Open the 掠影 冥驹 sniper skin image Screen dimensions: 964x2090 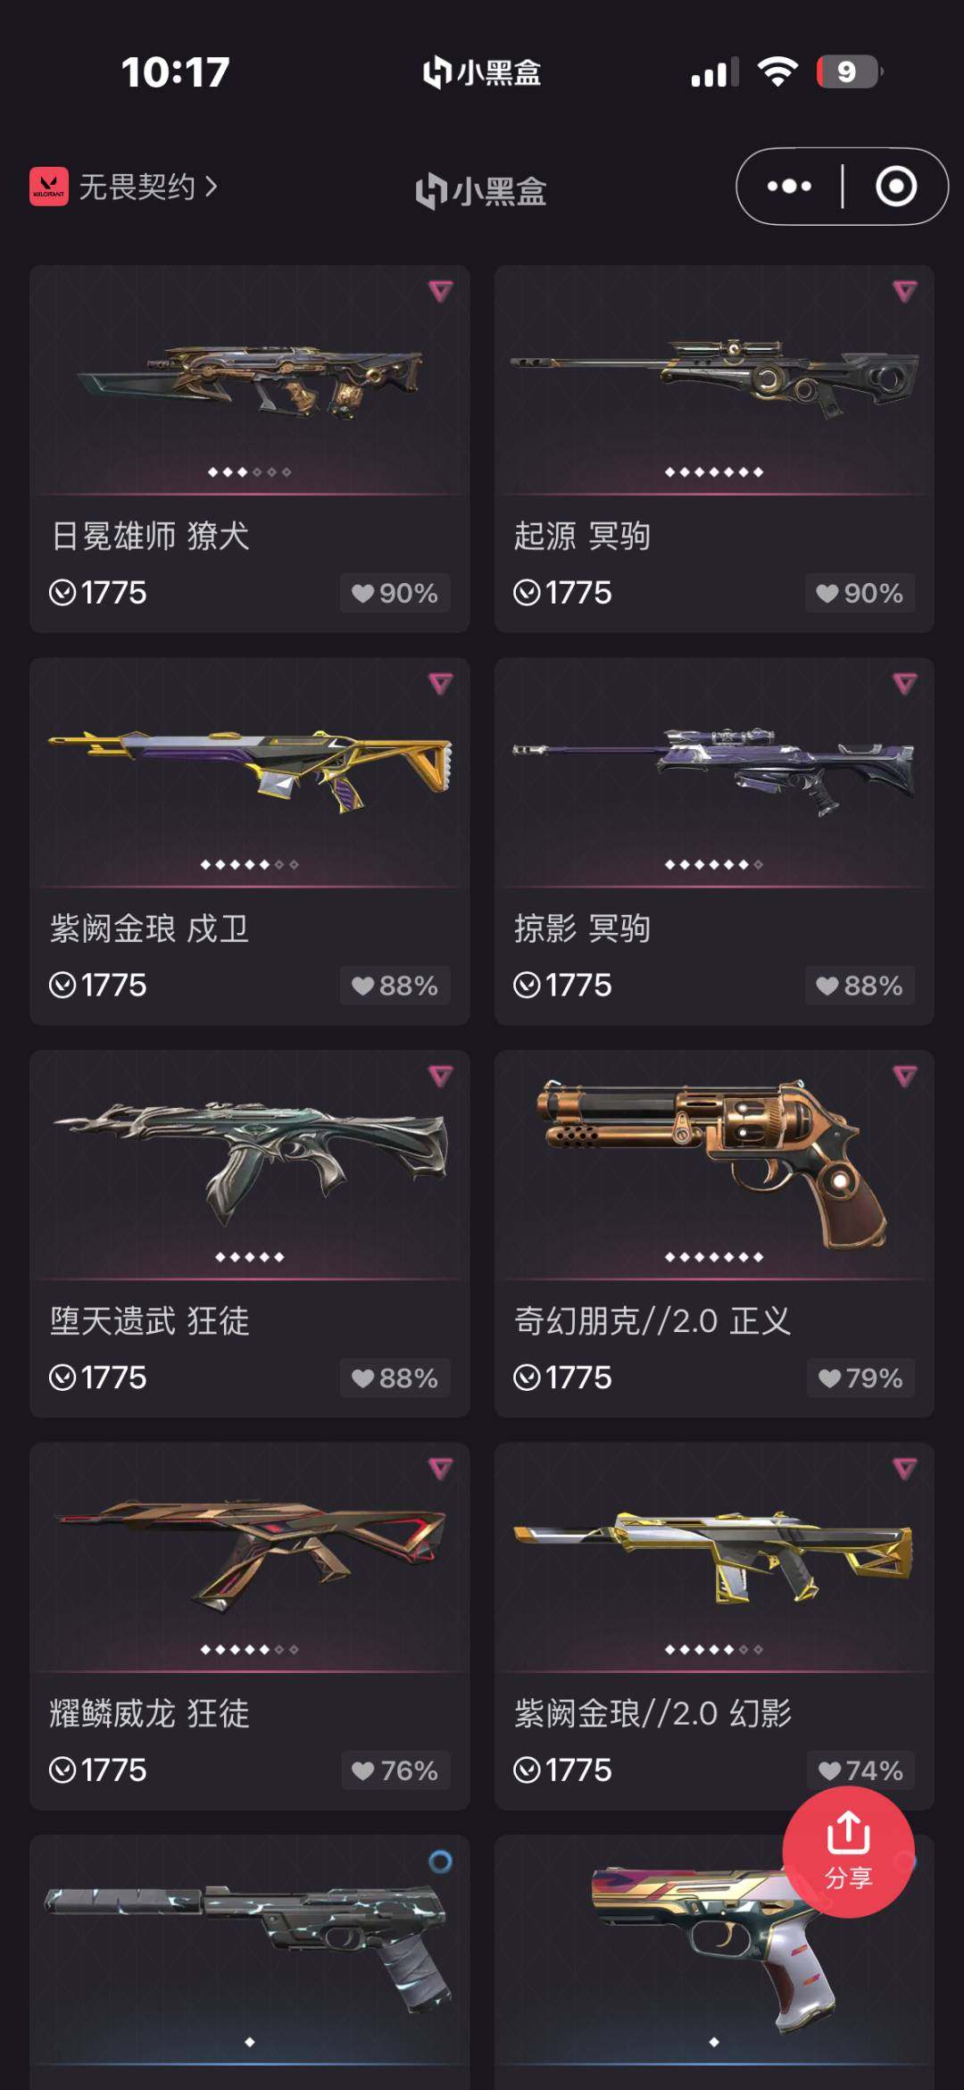coord(714,770)
